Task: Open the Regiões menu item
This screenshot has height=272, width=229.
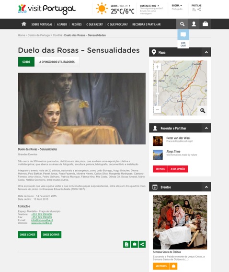Action: pos(77,24)
